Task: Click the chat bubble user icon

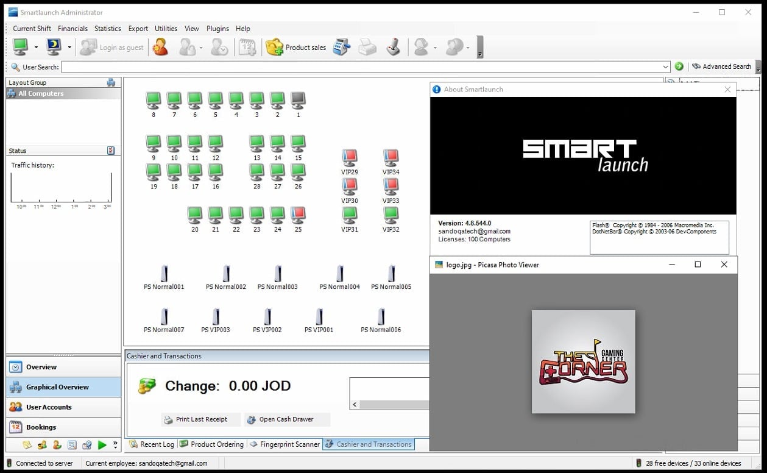Action: (454, 47)
